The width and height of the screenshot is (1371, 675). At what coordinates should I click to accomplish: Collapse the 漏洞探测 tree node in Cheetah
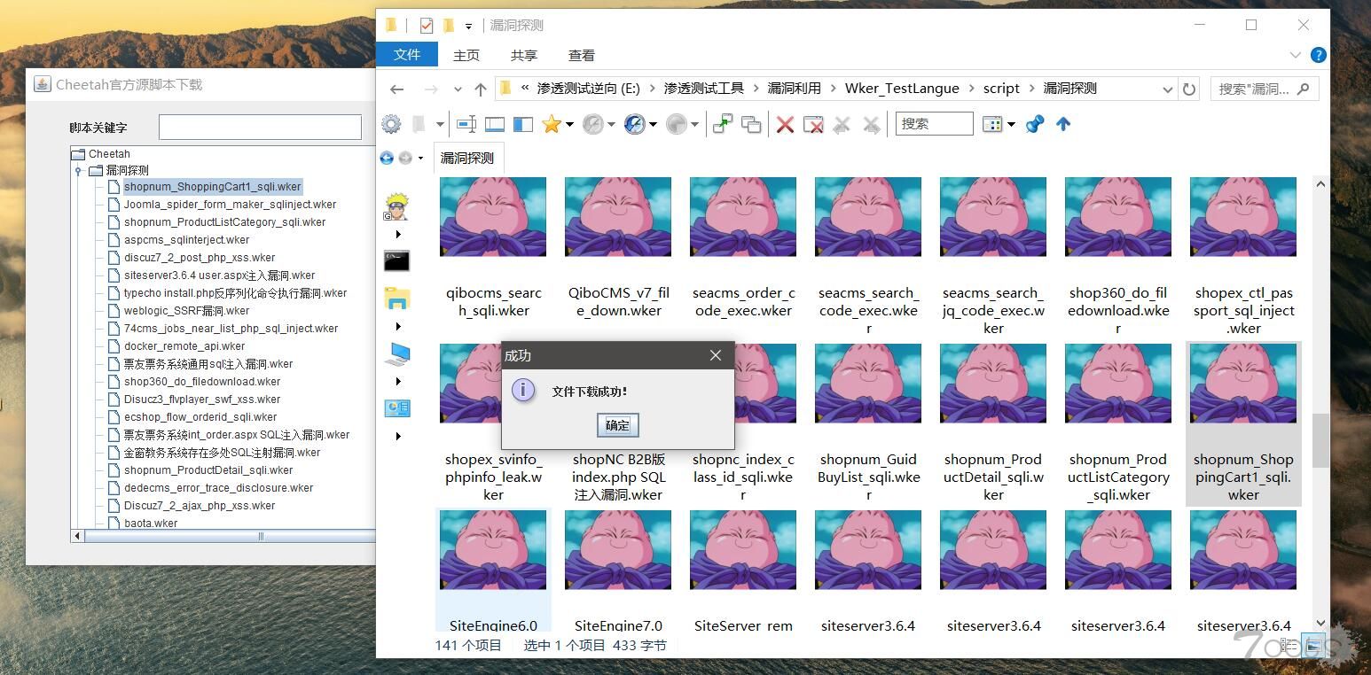tap(78, 170)
